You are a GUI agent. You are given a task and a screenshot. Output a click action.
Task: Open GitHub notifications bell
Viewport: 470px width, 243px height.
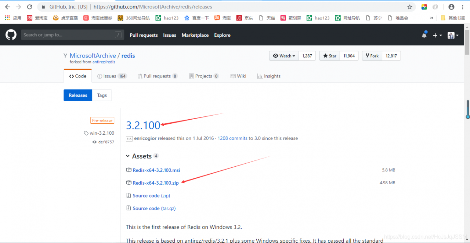click(424, 35)
